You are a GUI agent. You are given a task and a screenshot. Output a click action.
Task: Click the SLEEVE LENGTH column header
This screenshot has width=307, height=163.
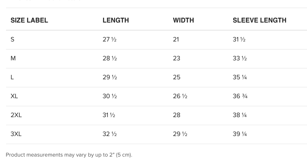coord(260,20)
